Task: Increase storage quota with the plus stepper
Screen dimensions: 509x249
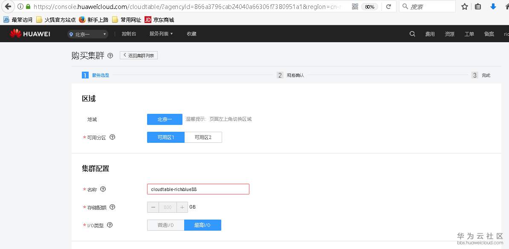Action: click(182, 207)
